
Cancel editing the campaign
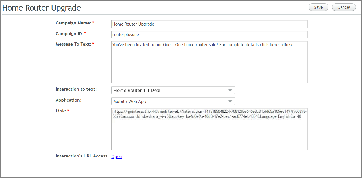coord(344,7)
